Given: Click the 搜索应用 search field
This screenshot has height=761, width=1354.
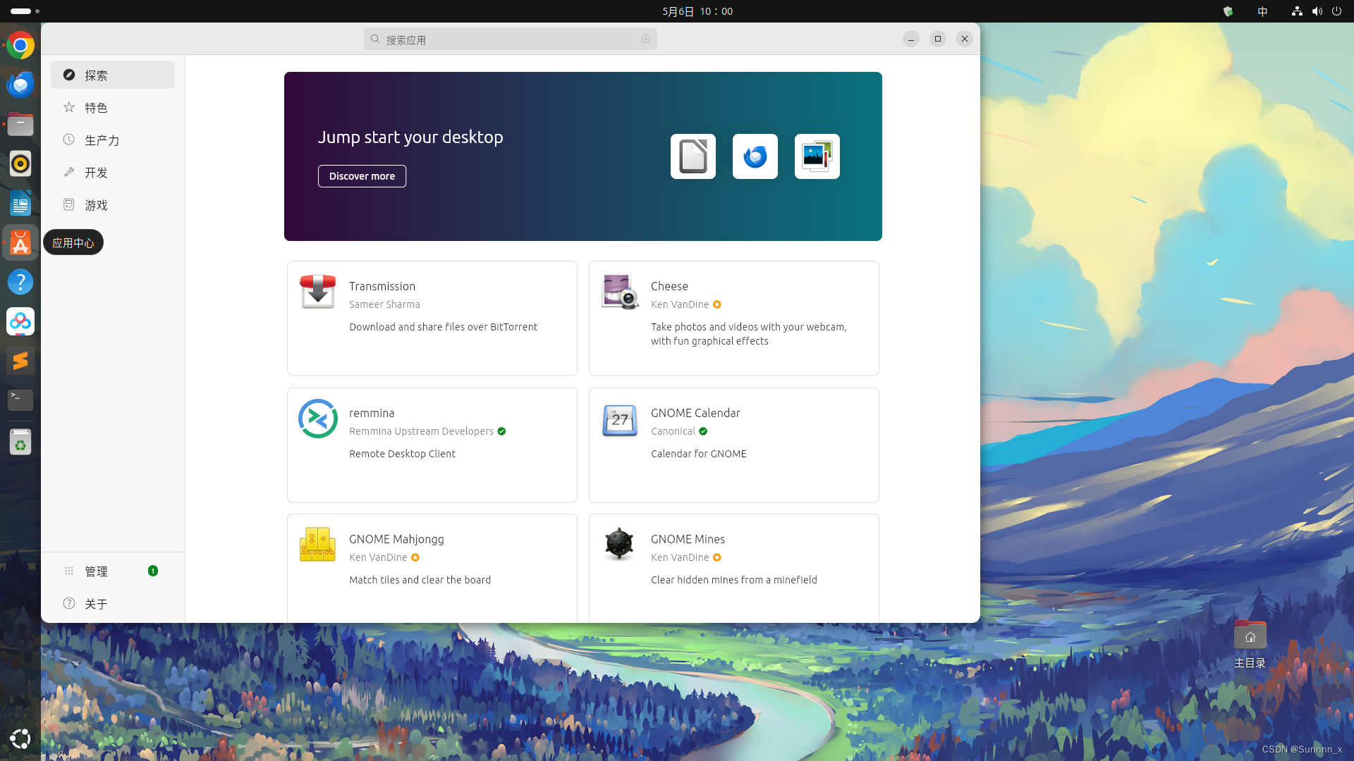Looking at the screenshot, I should pyautogui.click(x=510, y=39).
